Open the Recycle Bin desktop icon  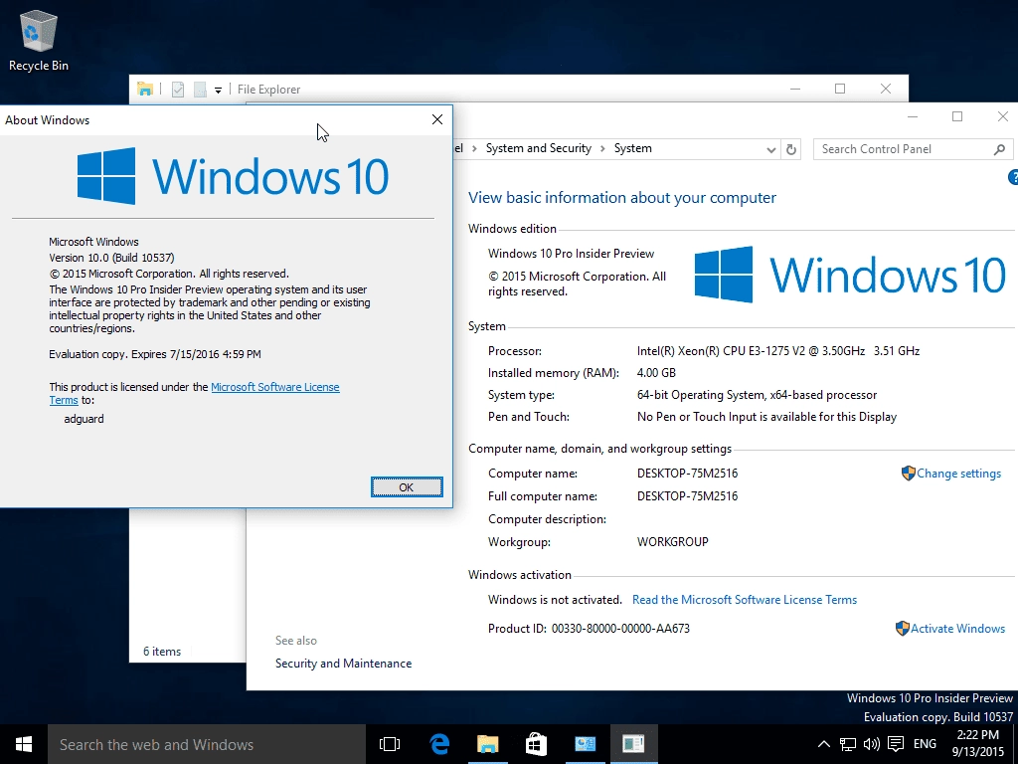(39, 40)
